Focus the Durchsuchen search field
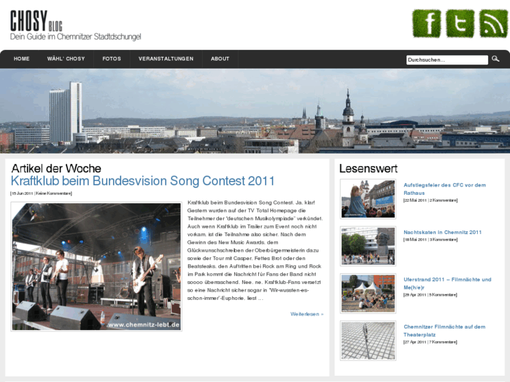The image size is (510, 382). tap(447, 60)
